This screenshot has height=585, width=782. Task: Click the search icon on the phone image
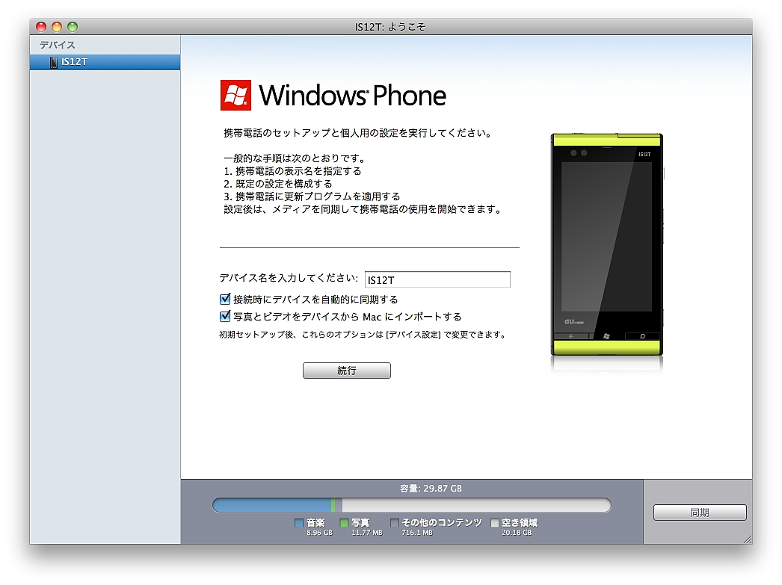point(642,335)
